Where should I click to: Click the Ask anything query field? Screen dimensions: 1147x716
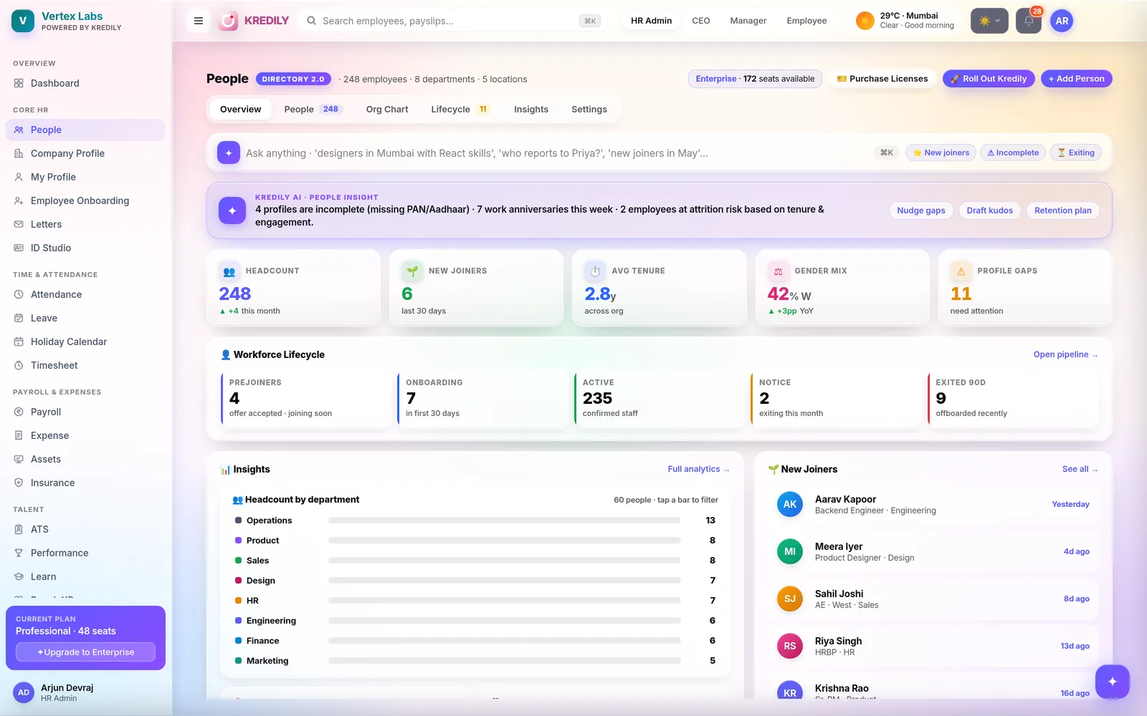(556, 153)
